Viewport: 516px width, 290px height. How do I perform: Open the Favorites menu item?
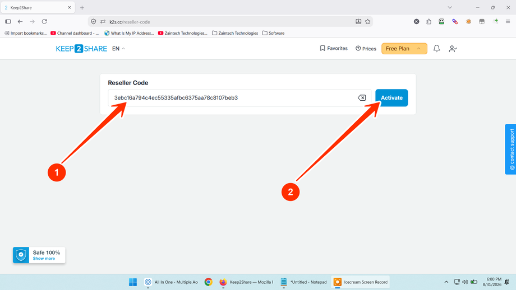334,48
